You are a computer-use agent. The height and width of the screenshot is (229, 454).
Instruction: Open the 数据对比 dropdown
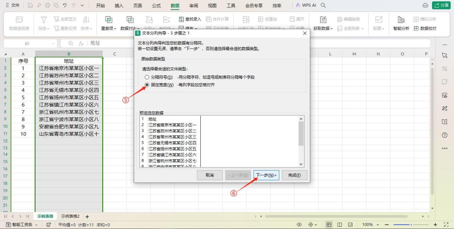coord(130,23)
